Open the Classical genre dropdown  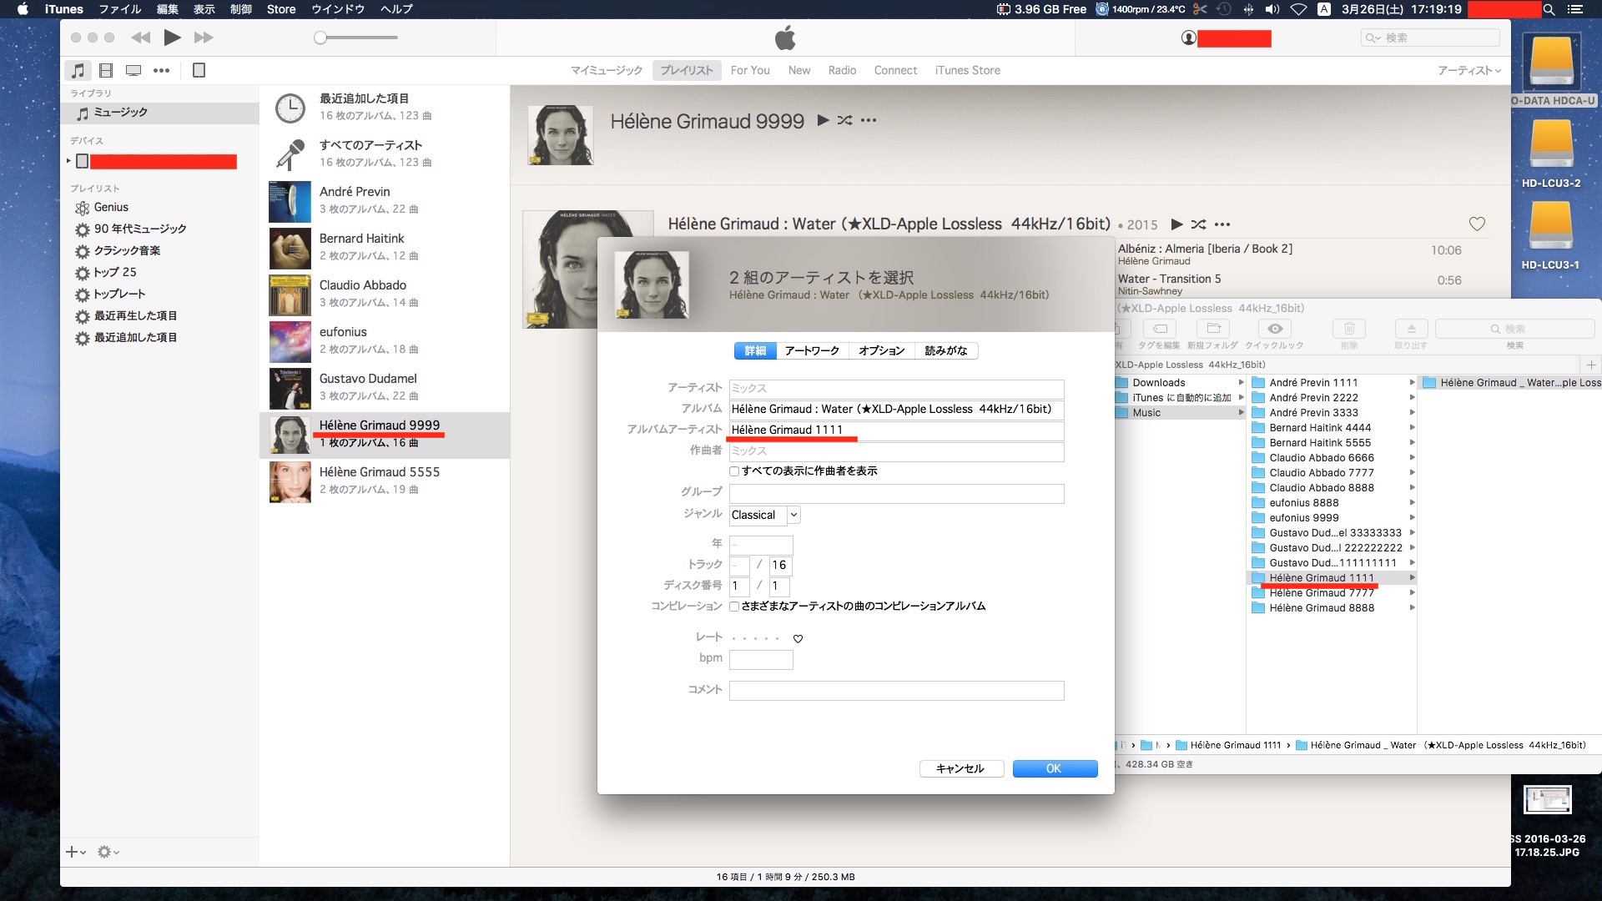pyautogui.click(x=793, y=515)
